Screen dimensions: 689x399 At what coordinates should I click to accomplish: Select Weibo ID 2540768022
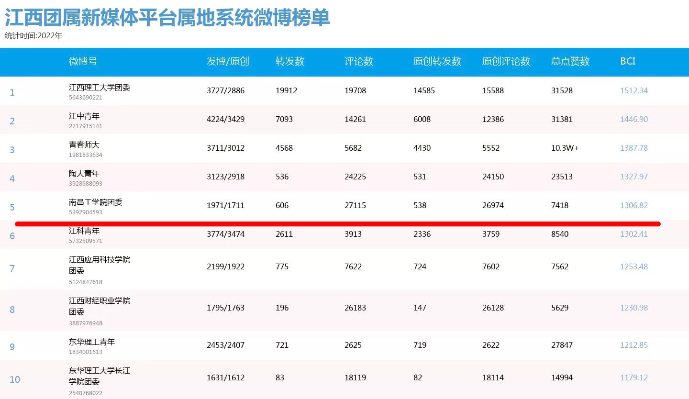click(86, 393)
